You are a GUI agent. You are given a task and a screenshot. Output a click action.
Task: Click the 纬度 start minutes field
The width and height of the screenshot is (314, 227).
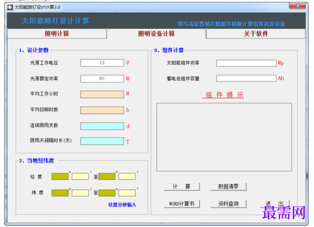coord(80,193)
